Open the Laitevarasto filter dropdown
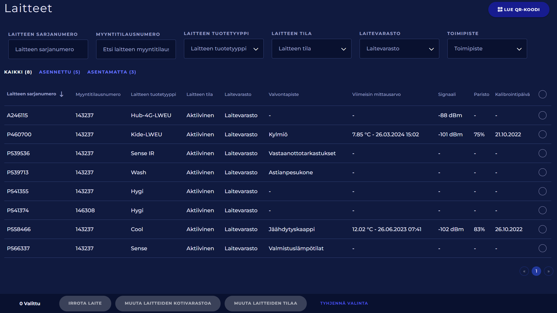Image resolution: width=557 pixels, height=313 pixels. click(399, 49)
